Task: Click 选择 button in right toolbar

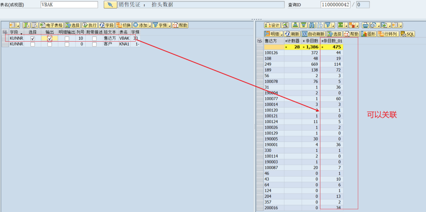Action: [x=334, y=34]
